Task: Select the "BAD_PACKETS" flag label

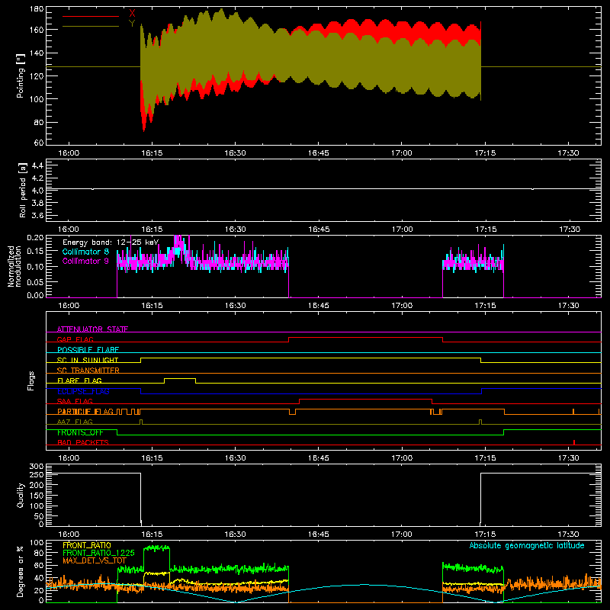Action: tap(83, 442)
